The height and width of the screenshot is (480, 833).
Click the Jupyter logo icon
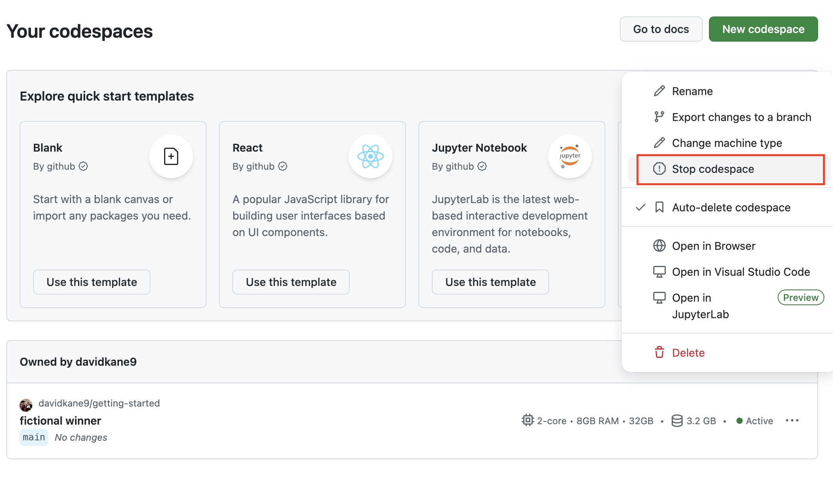coord(570,156)
